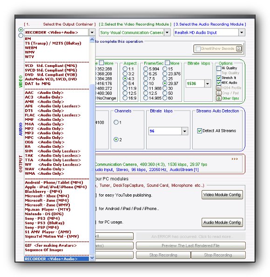Screen dimensions: 270x277
Task: Pick WAV <Audio Only> format
Action: pyautogui.click(x=57, y=169)
